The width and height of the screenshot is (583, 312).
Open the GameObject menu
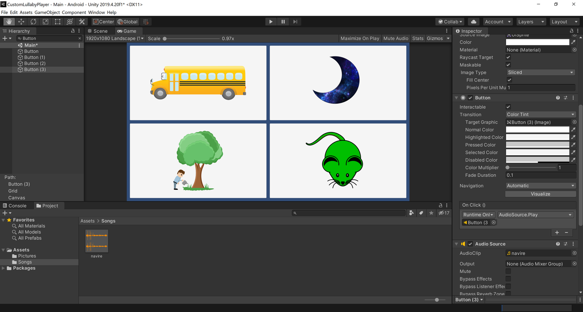point(47,12)
